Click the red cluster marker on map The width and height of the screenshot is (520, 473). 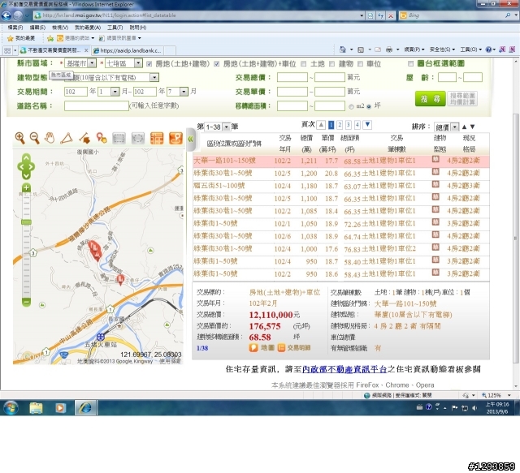point(94,250)
